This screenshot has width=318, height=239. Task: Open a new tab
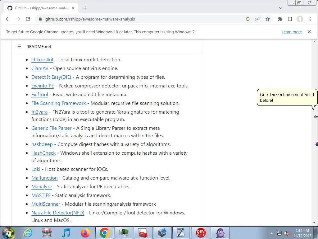[x=85, y=8]
